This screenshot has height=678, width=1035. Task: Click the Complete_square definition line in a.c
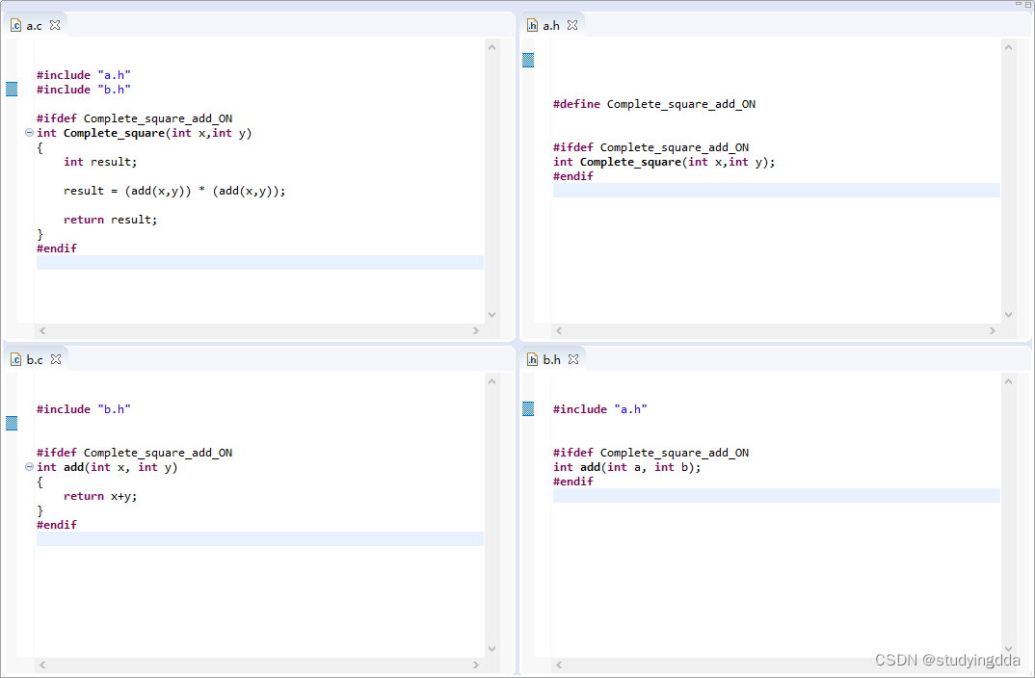144,133
